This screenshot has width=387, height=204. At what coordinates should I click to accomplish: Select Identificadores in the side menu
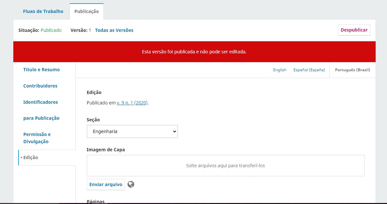(x=41, y=102)
